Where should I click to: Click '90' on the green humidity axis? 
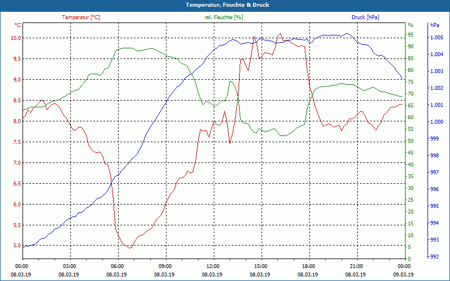click(411, 47)
